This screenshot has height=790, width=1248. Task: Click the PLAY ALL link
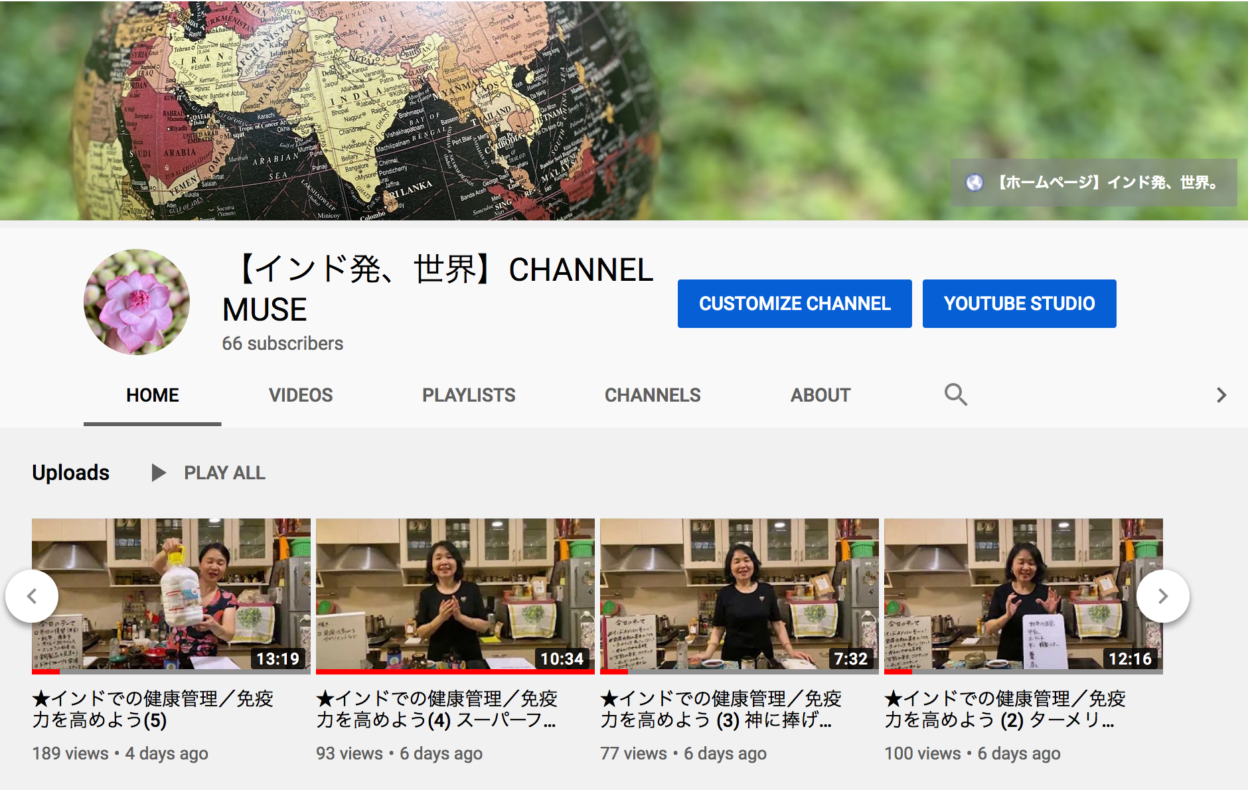coord(224,473)
